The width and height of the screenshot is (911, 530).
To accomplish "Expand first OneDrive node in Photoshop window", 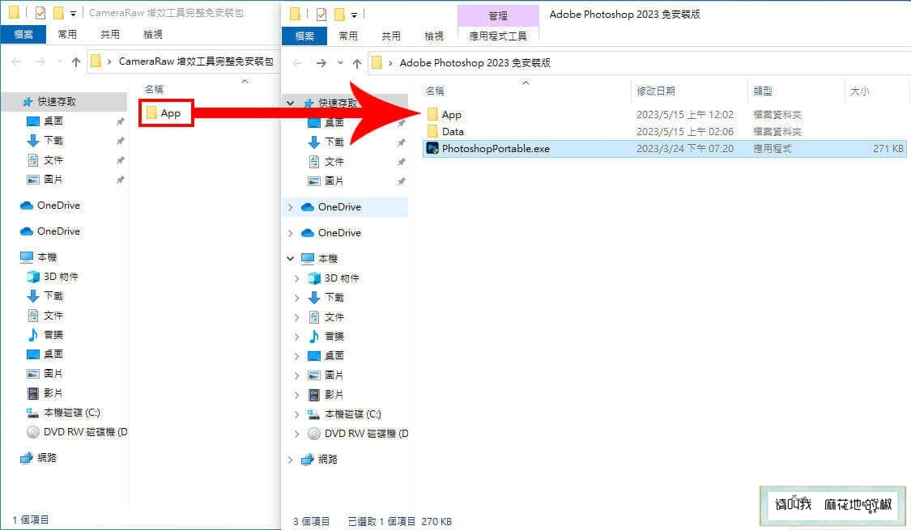I will (x=291, y=207).
